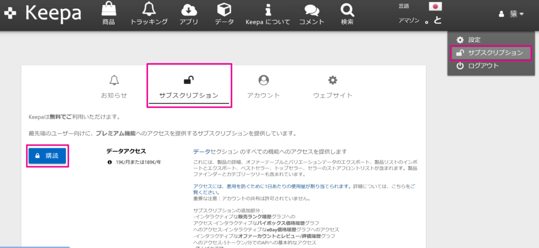Select ログアウト from the user menu

483,66
